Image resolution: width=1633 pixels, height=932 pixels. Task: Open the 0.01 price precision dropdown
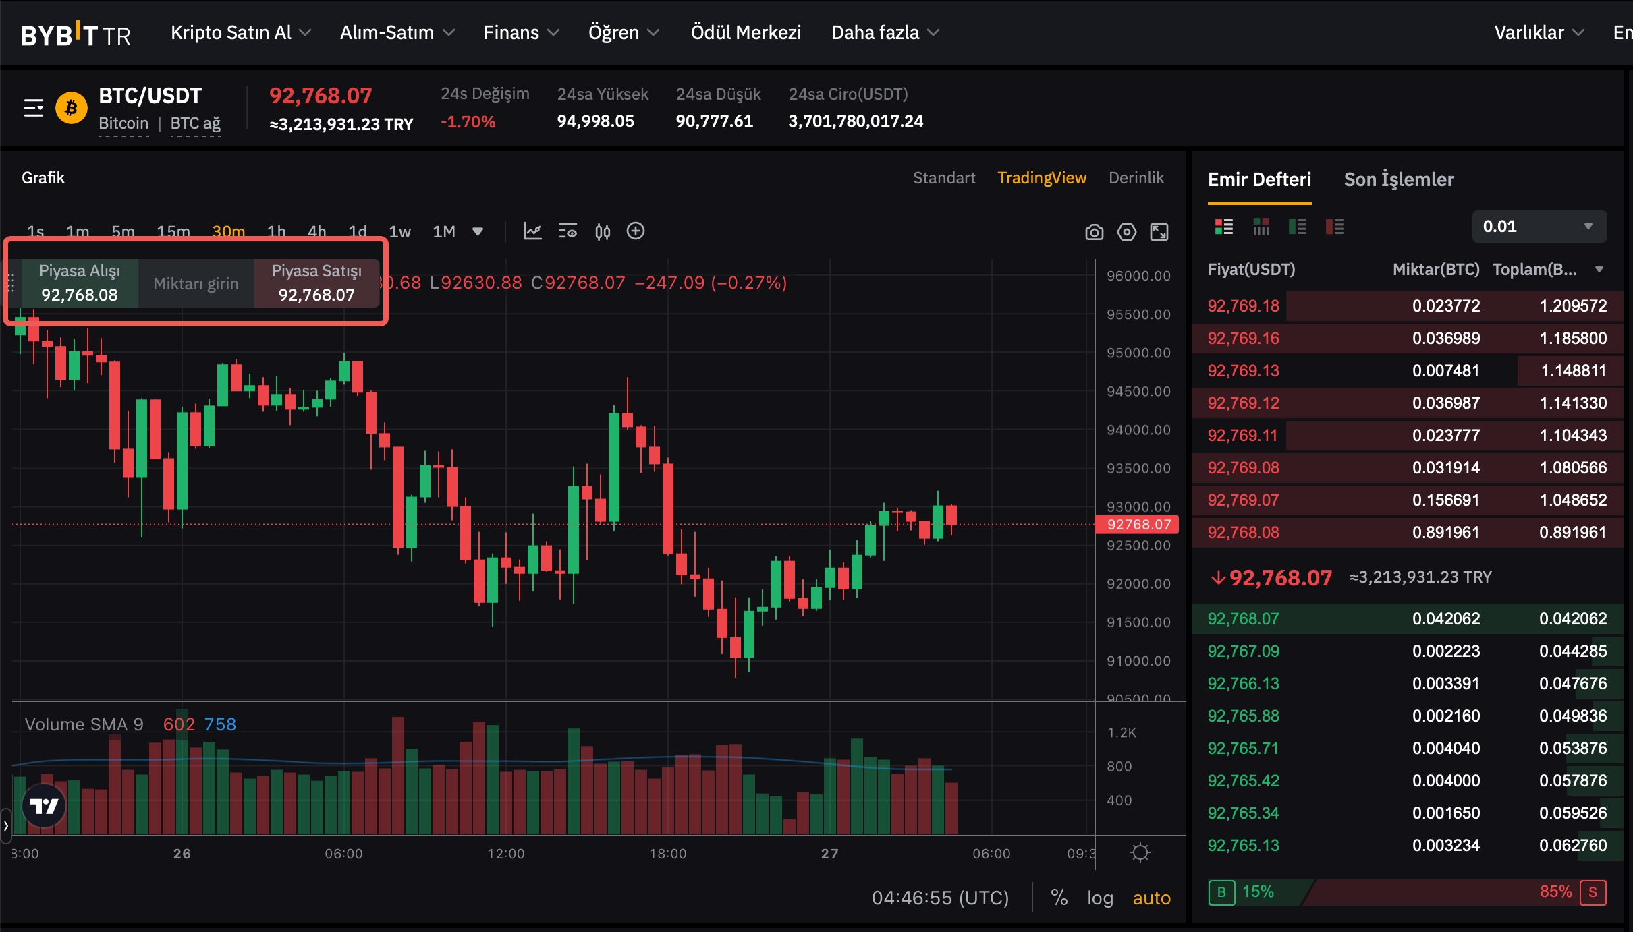pyautogui.click(x=1539, y=227)
